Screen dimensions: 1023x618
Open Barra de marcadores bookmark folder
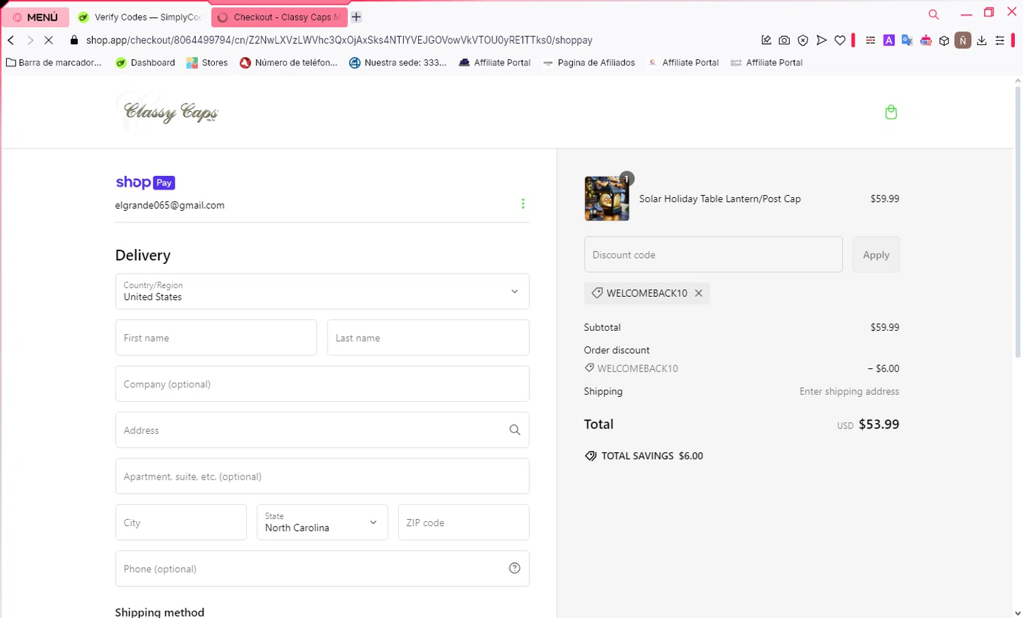click(53, 63)
